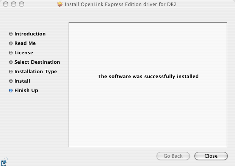Click the Introduction step bullet
This screenshot has width=235, height=166.
11,34
